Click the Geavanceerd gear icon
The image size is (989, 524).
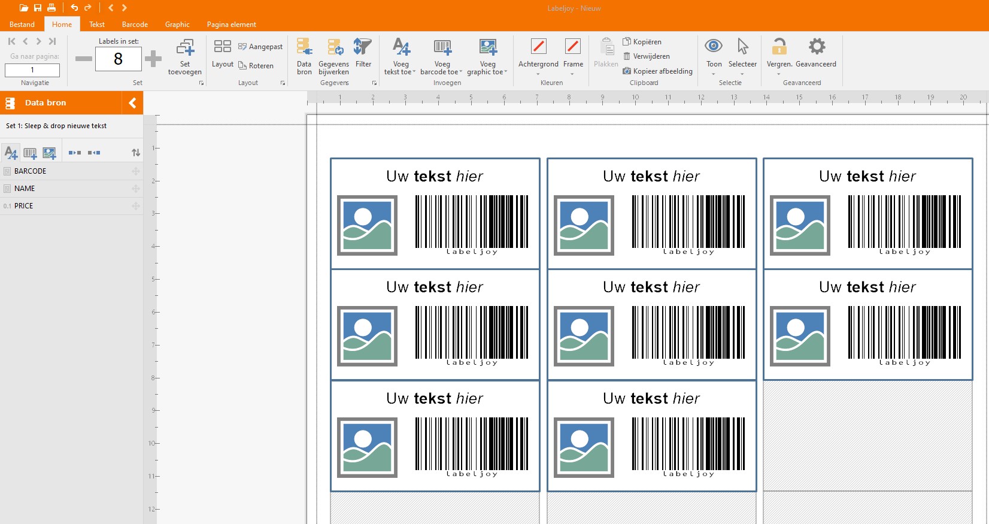816,47
